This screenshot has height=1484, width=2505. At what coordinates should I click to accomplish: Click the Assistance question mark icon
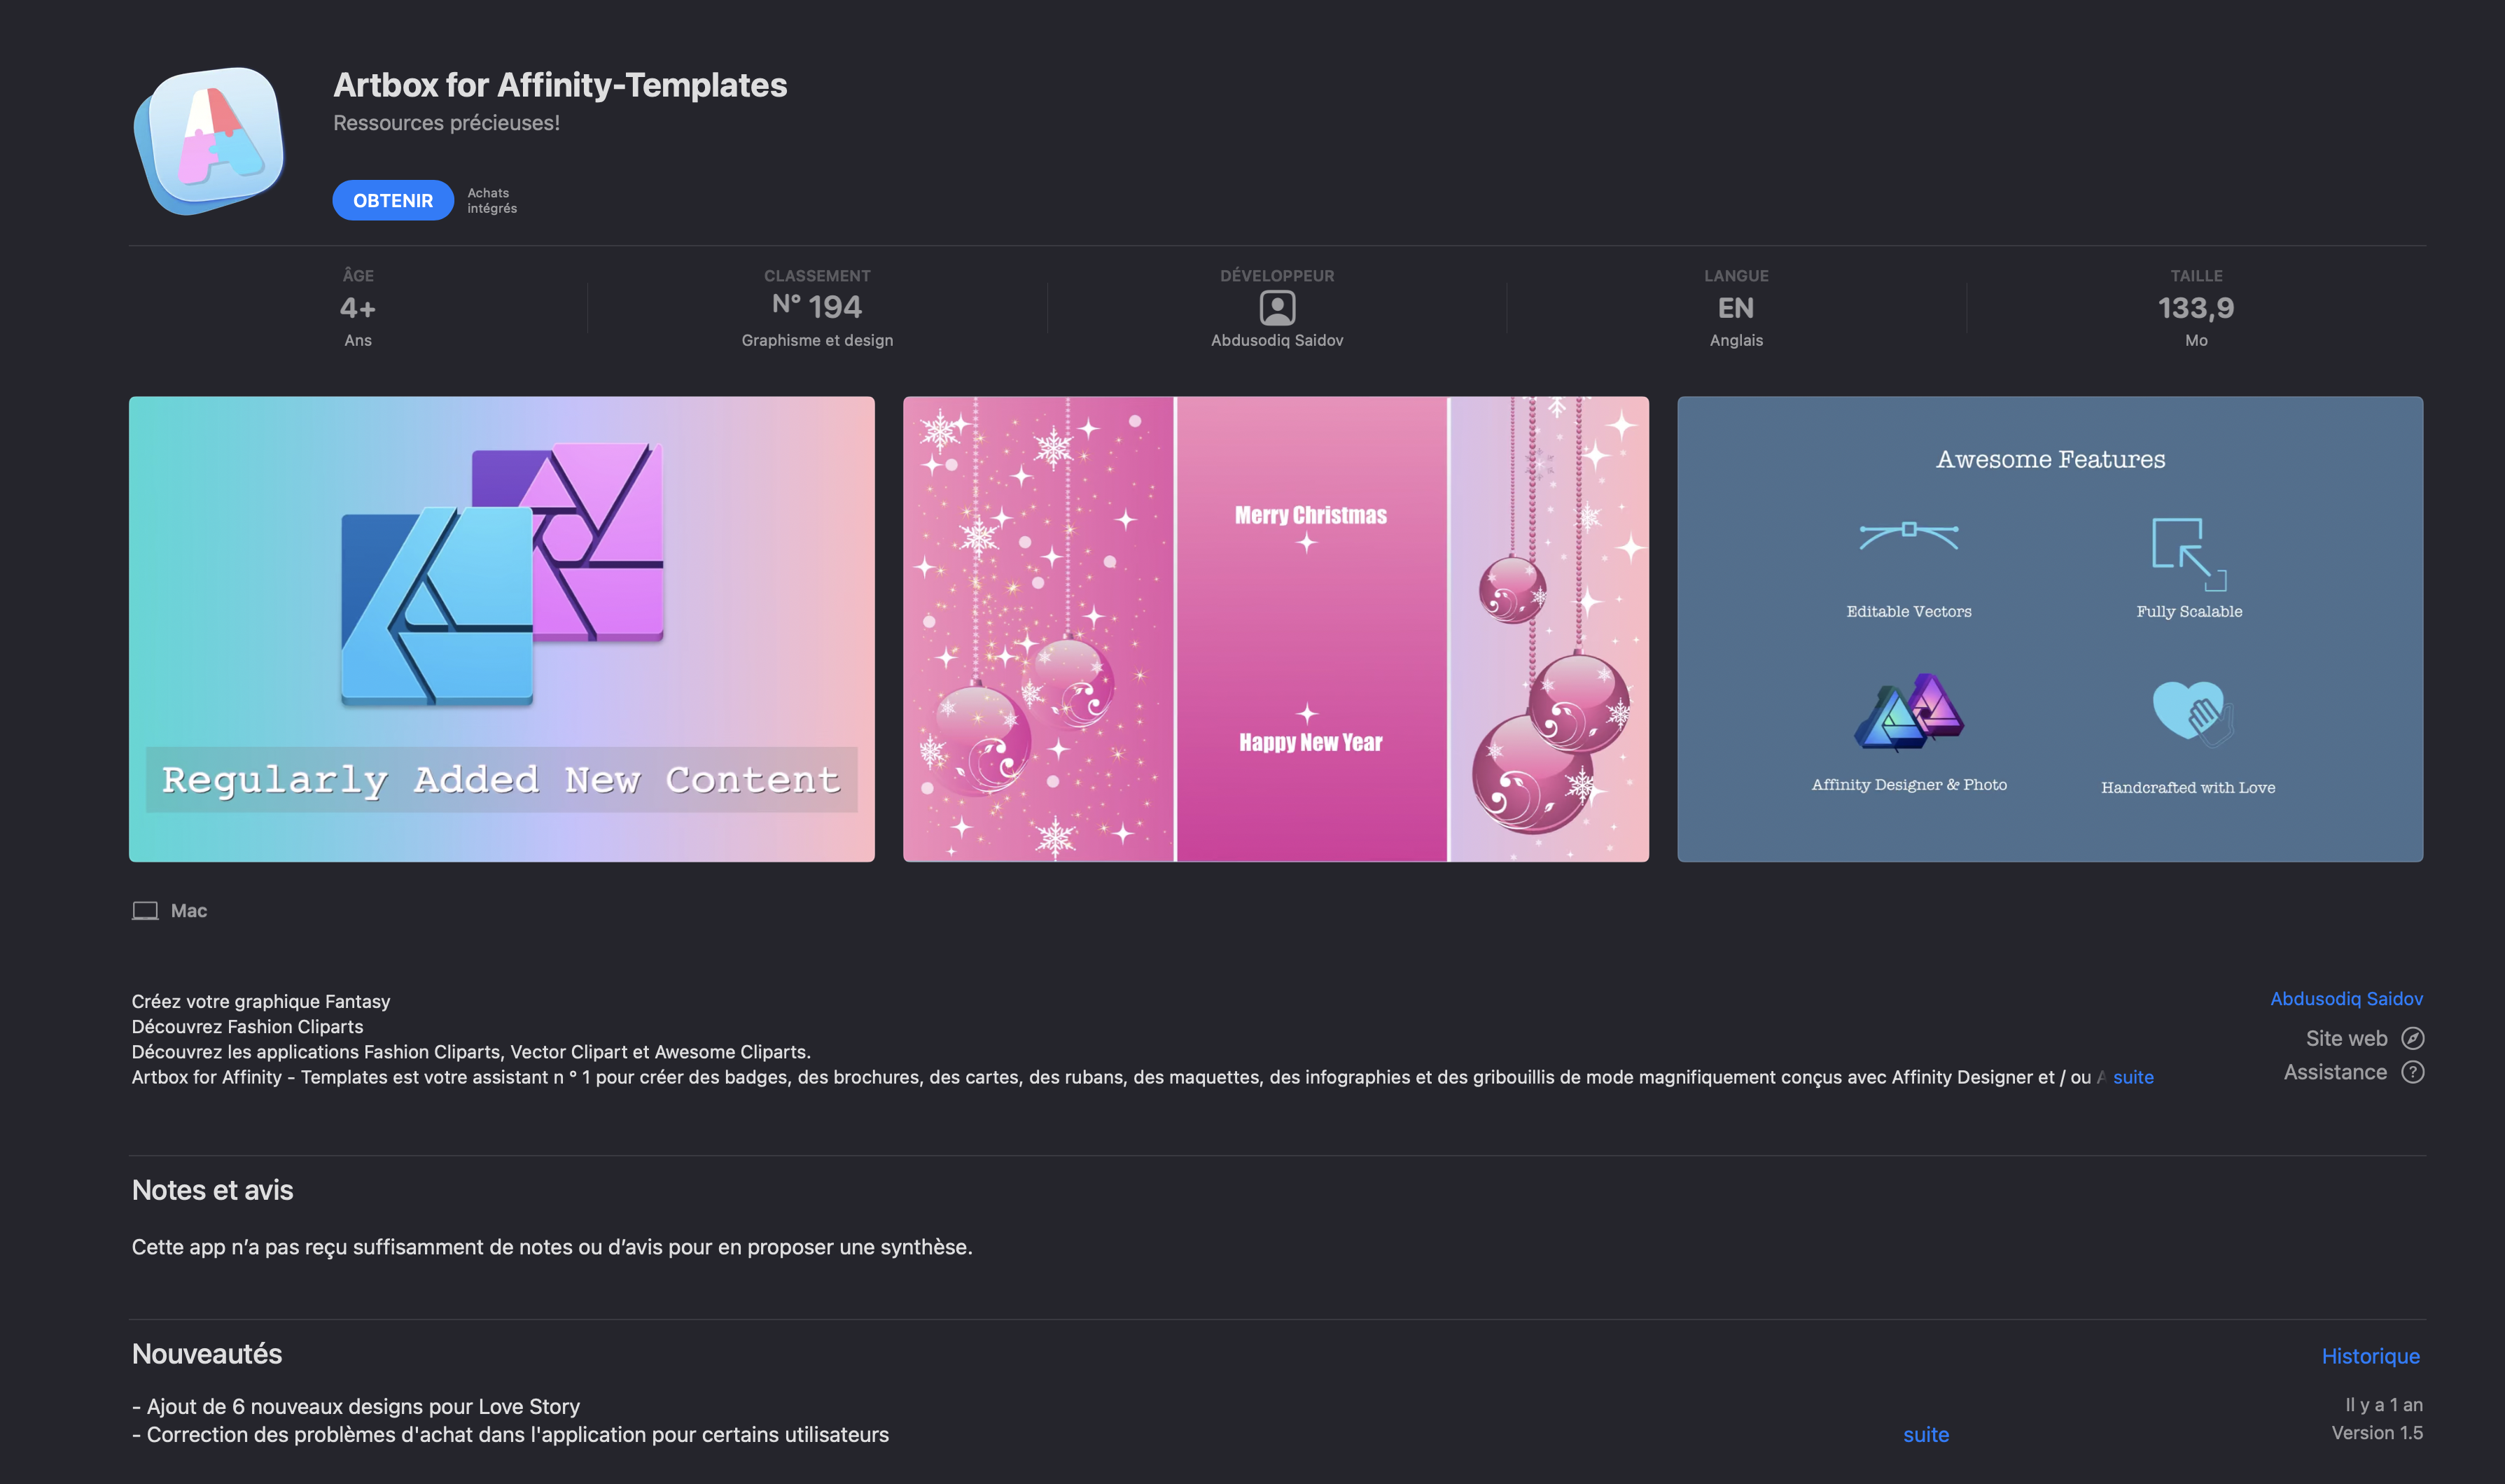tap(2412, 1072)
